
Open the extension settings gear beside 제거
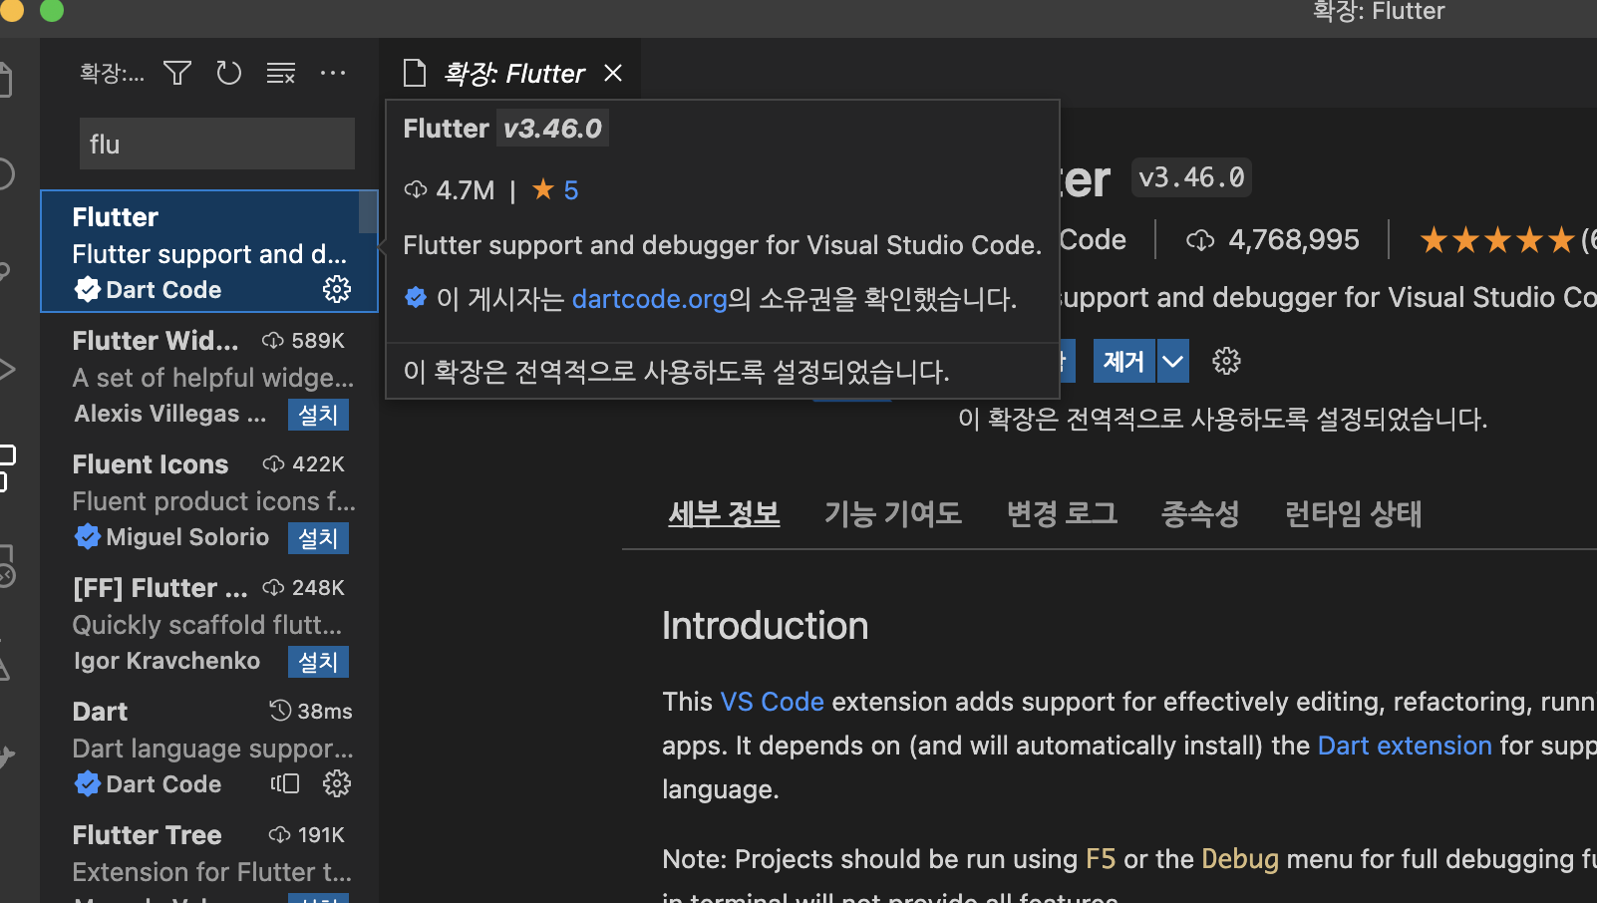pyautogui.click(x=1226, y=361)
